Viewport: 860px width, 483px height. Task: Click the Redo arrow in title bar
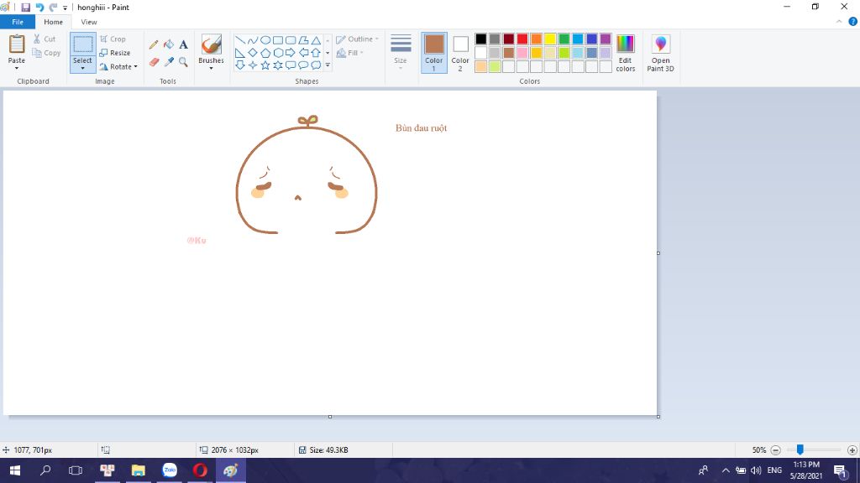pos(53,7)
